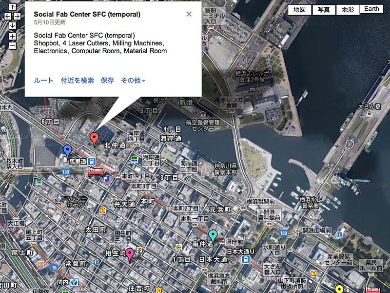This screenshot has height=293, width=390.
Task: Expand the その他 dropdown menu
Action: pyautogui.click(x=133, y=80)
